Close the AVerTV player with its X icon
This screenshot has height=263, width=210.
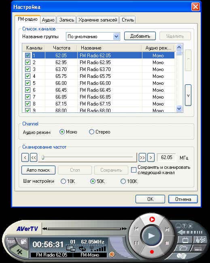pos(190,226)
